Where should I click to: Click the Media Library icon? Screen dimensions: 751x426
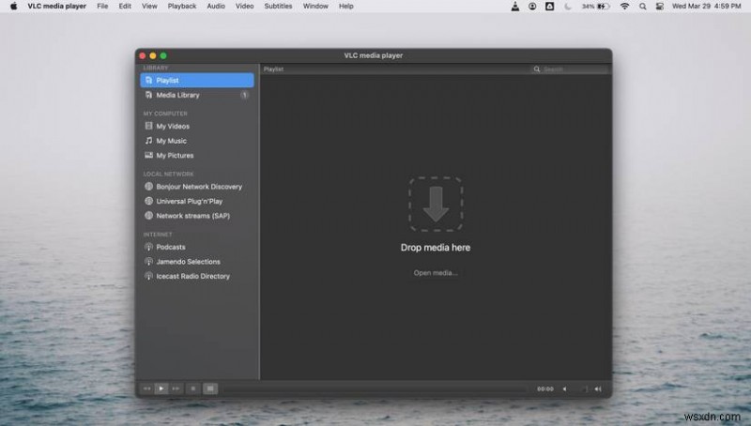coord(149,95)
